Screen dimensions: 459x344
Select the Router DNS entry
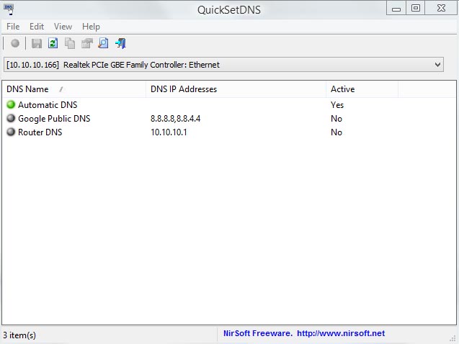click(x=229, y=132)
